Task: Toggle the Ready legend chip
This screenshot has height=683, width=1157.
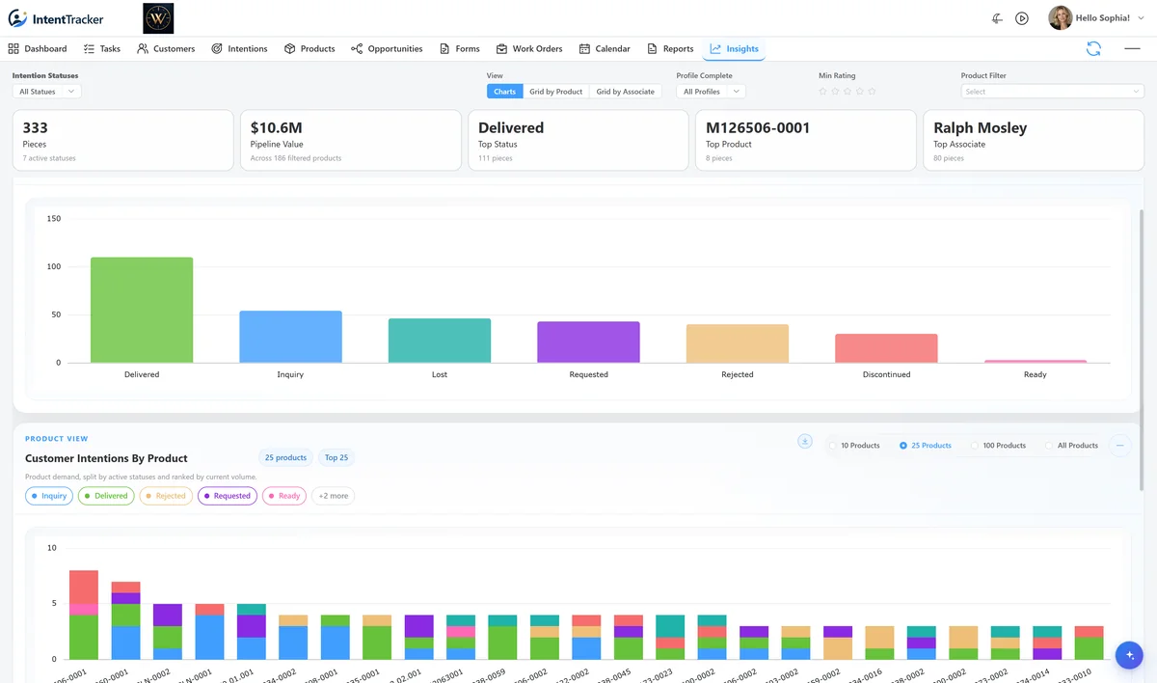Action: (x=284, y=496)
